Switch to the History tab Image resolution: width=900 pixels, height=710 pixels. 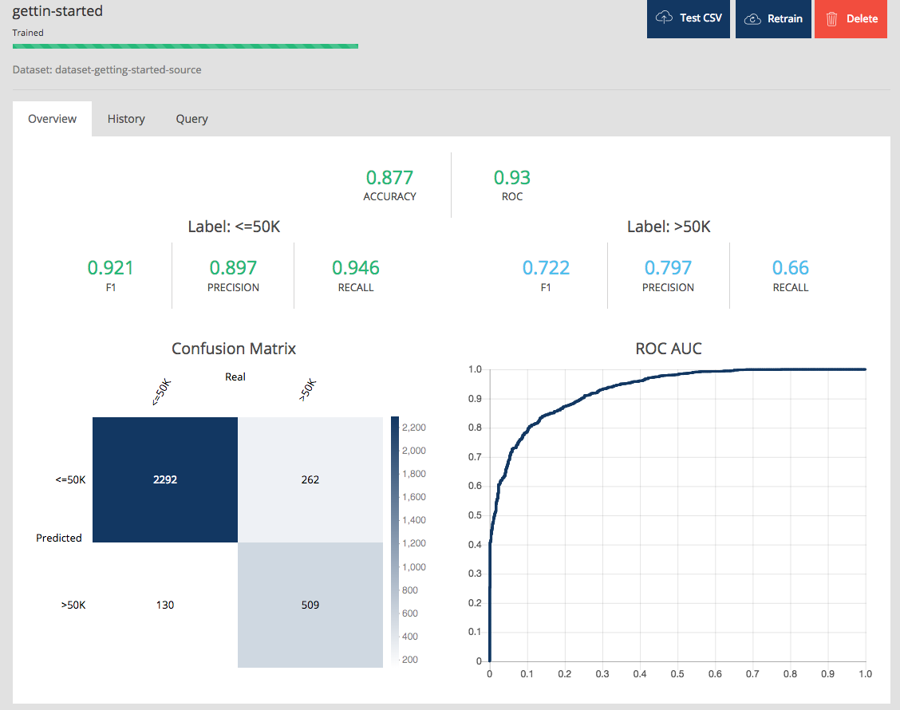coord(125,118)
